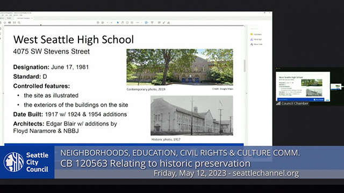Image resolution: width=344 pixels, height=193 pixels.
Task: Click the signal bars icon beside Council Chamber
Action: [278, 103]
